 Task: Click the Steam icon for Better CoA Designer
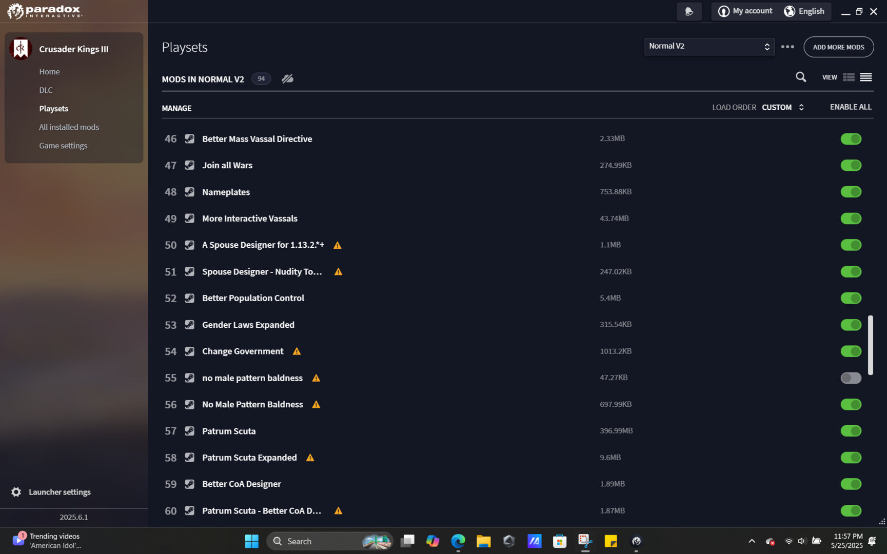(x=190, y=484)
